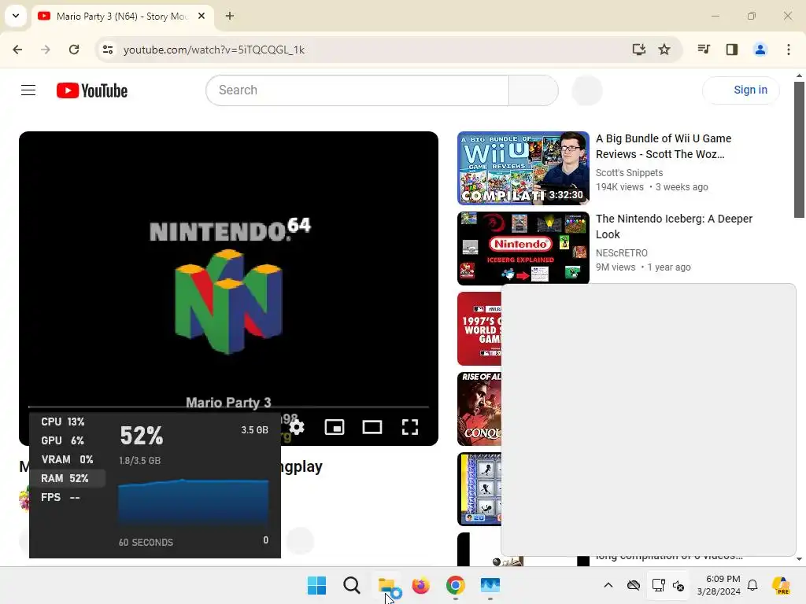Reload the YouTube page

pos(74,50)
